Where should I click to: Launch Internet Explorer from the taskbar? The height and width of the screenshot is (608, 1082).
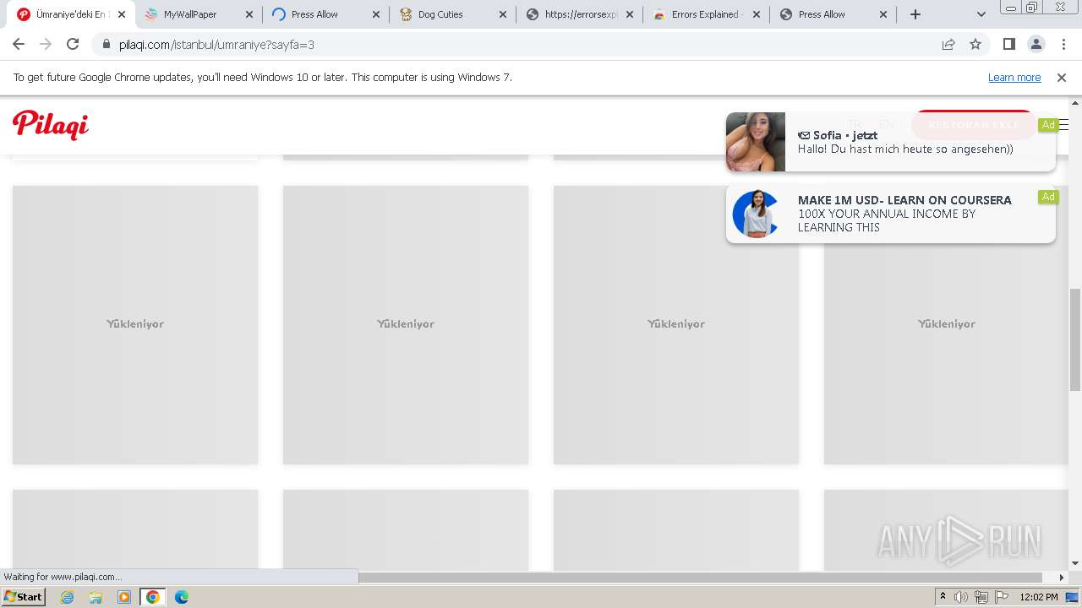[x=67, y=597]
